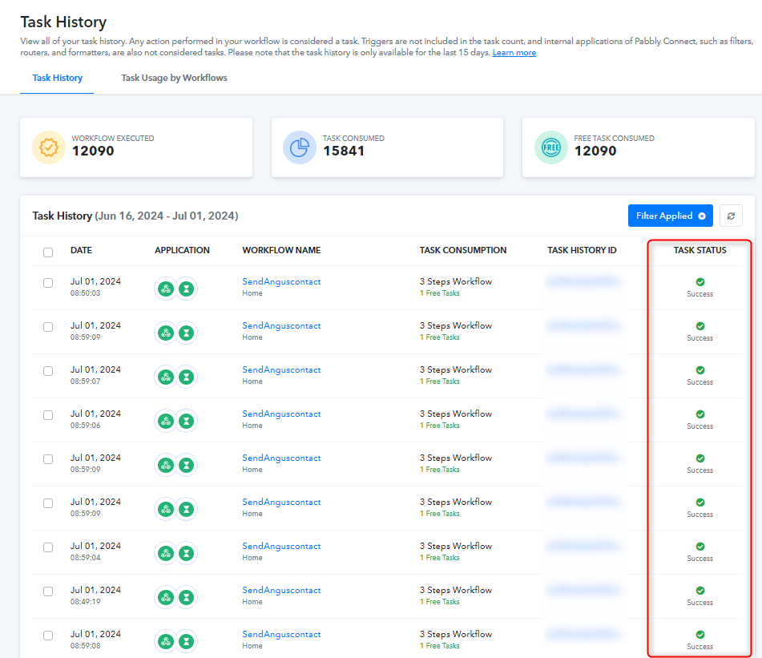Click the 'Home' folder label in 08:59:08 row

click(x=252, y=646)
